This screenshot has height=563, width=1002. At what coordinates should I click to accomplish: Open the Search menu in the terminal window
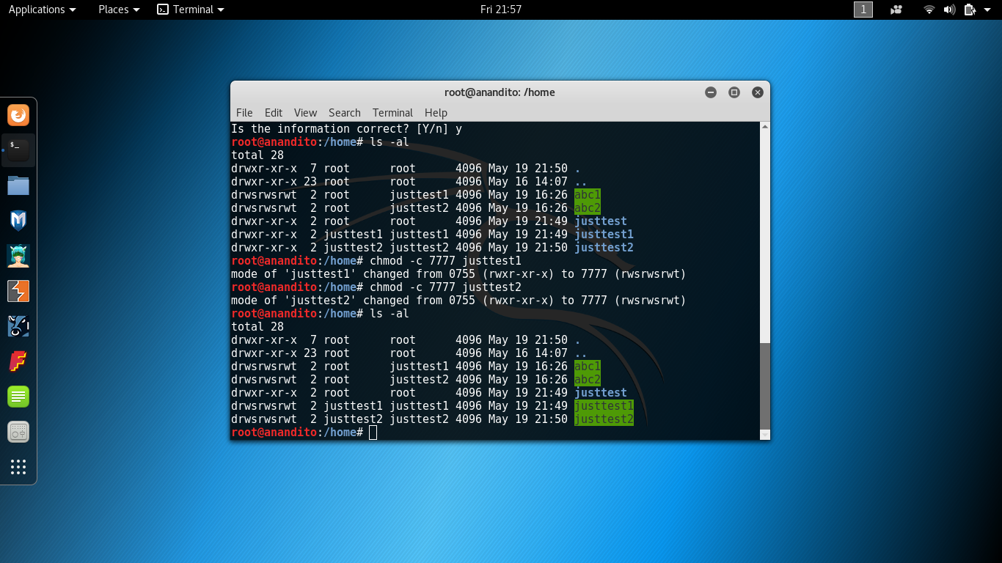344,113
